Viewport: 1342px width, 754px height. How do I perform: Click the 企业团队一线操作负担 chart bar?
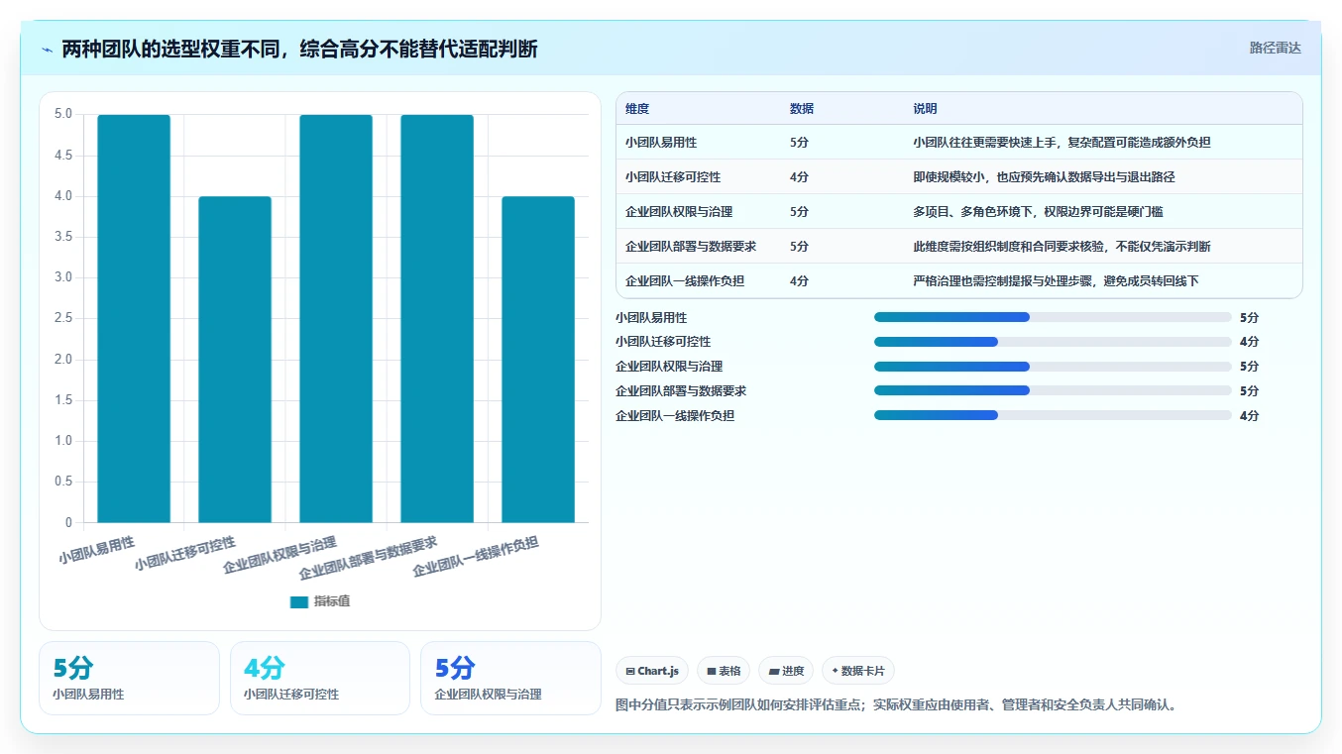click(x=538, y=359)
